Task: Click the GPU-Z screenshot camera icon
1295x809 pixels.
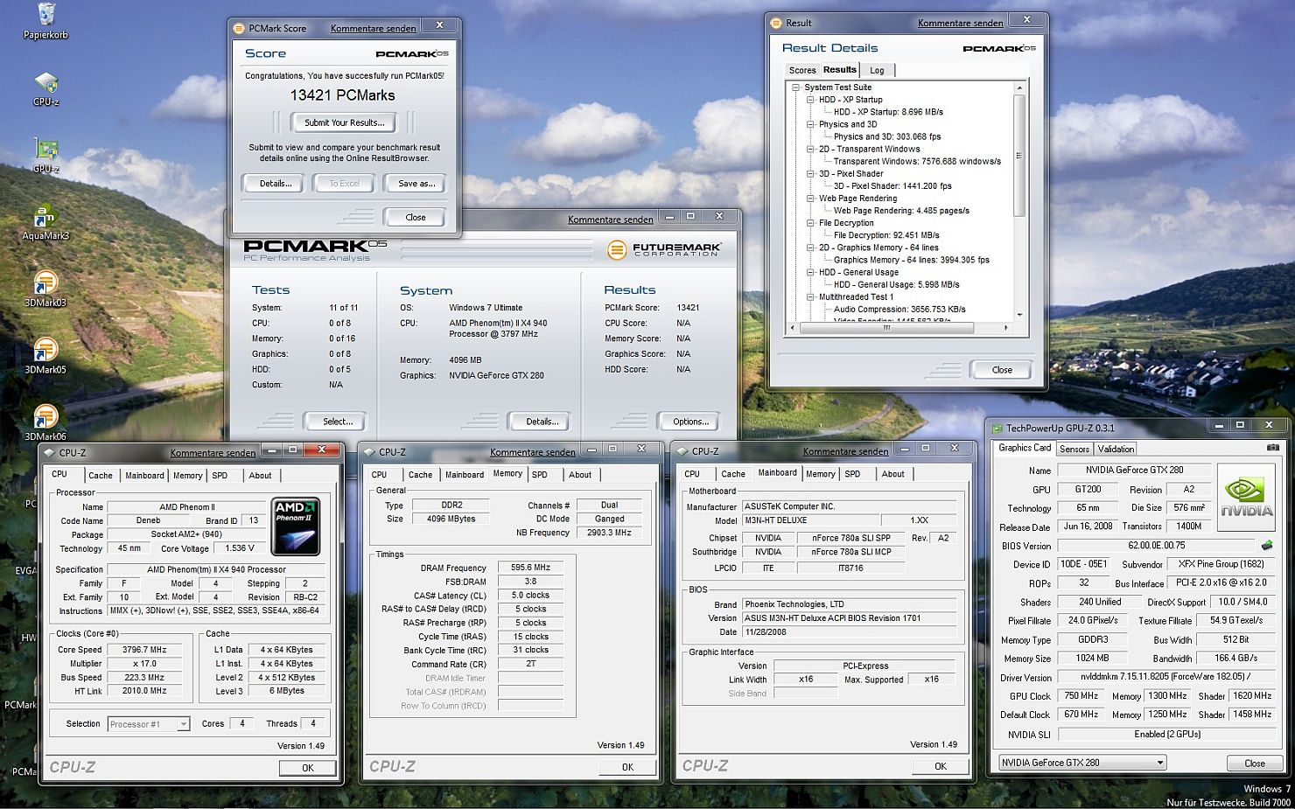Action: coord(1272,448)
